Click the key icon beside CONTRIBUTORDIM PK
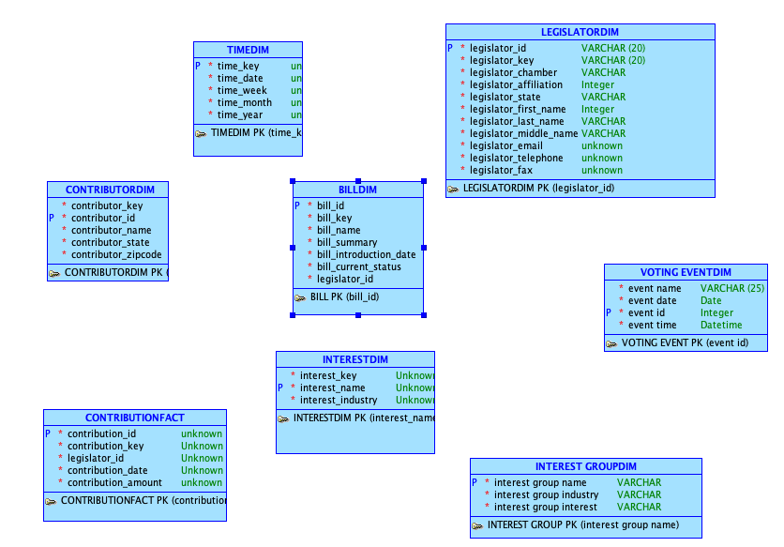784x547 pixels. [x=54, y=273]
